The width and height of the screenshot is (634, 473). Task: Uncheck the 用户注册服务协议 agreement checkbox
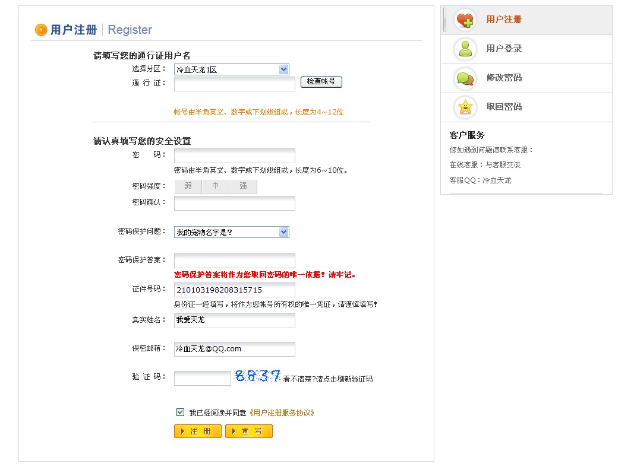179,411
